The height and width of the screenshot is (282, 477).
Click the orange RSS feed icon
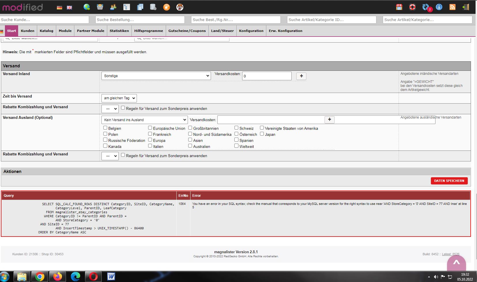point(452,7)
